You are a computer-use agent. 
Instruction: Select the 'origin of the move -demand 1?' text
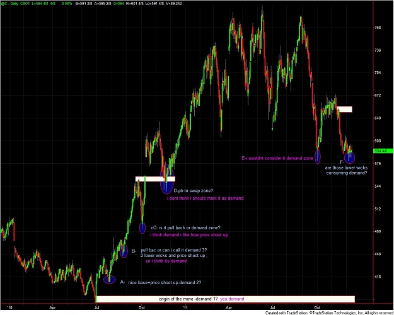(188, 299)
